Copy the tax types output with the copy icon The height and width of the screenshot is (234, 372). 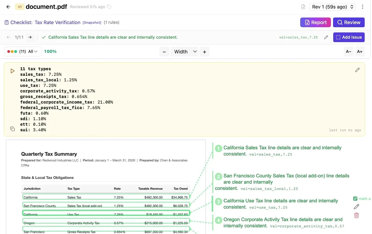(x=13, y=129)
